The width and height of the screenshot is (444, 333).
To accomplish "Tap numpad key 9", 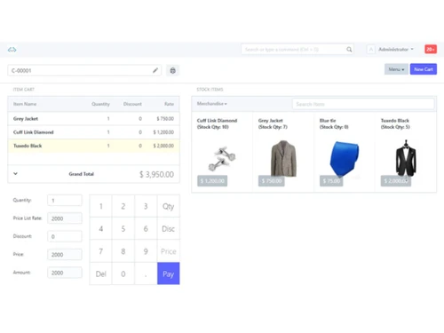I will pyautogui.click(x=146, y=251).
